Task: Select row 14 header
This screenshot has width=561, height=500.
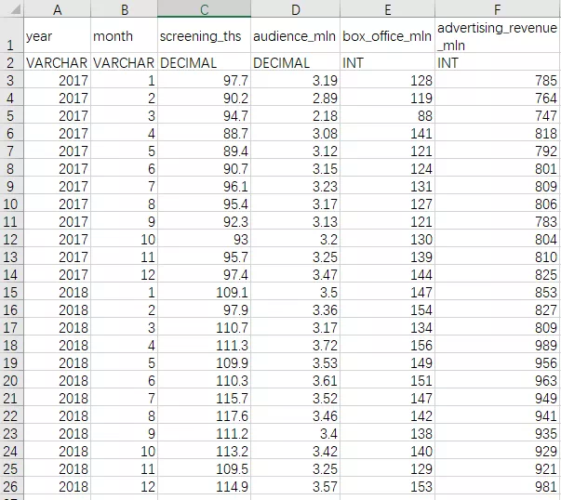Action: 12,274
